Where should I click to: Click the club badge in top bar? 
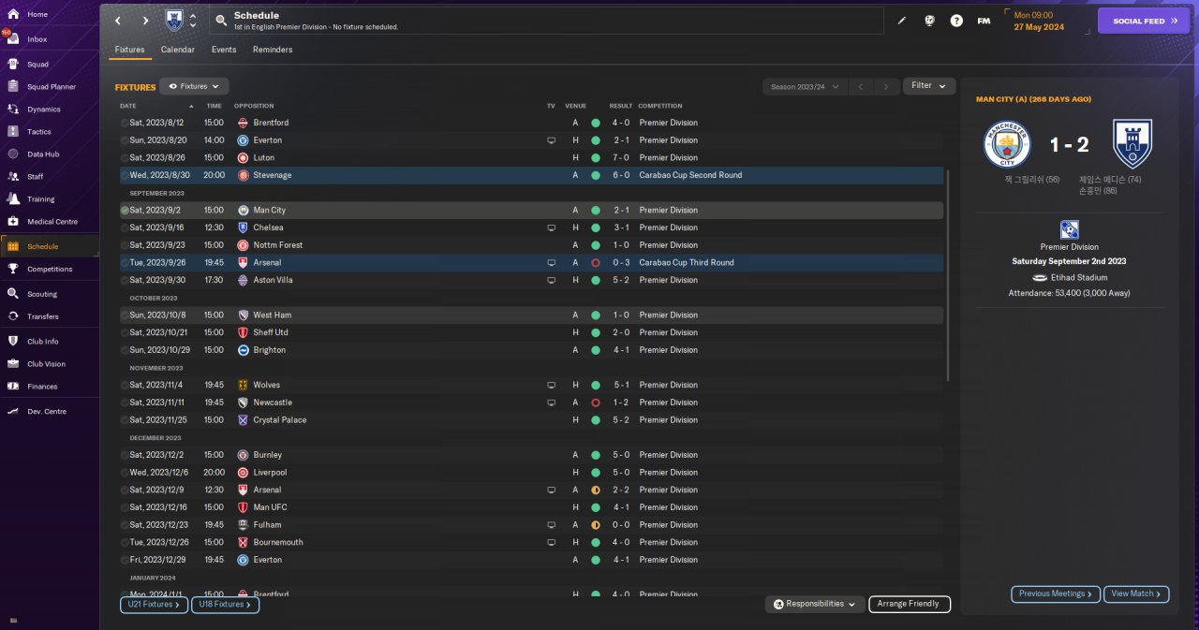[174, 20]
